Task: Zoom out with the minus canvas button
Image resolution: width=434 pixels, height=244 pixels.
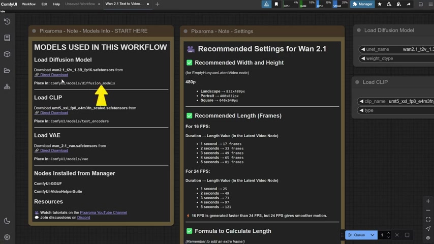Action: (x=428, y=210)
